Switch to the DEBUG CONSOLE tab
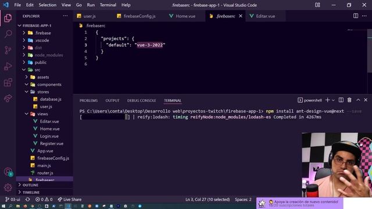Screen dimensions: 372x209 pos(142,100)
